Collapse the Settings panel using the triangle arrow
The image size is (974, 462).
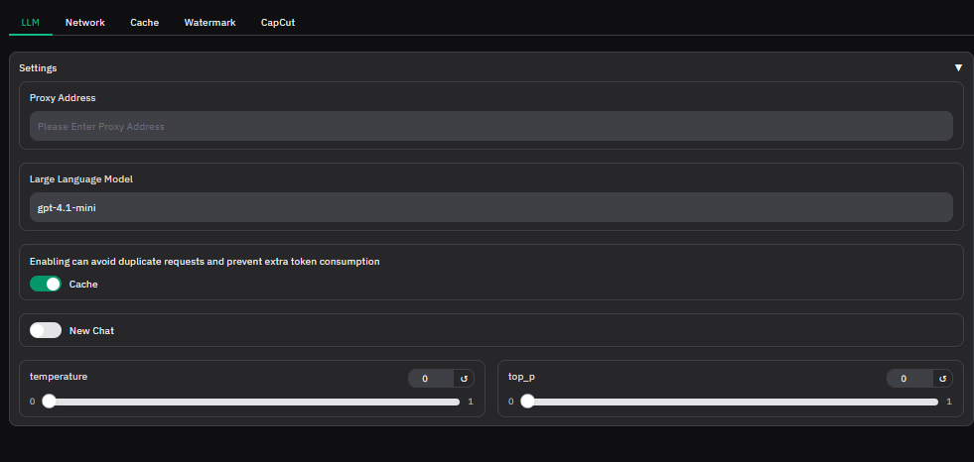click(x=958, y=67)
